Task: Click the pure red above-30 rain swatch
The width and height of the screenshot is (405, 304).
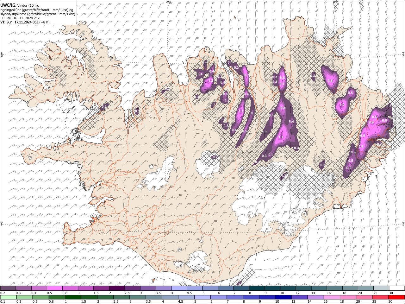Action: click(x=396, y=297)
